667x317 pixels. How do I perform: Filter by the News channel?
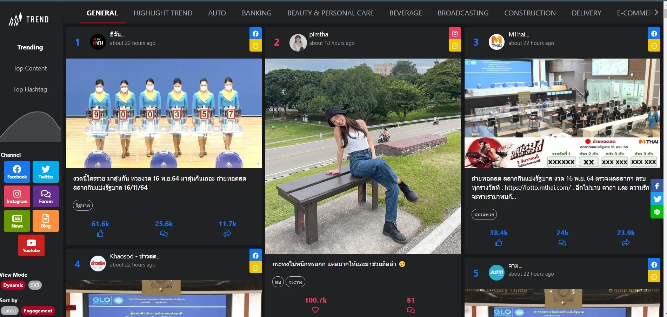coord(17,221)
